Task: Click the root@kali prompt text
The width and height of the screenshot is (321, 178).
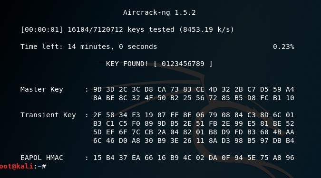Action: click(16, 166)
